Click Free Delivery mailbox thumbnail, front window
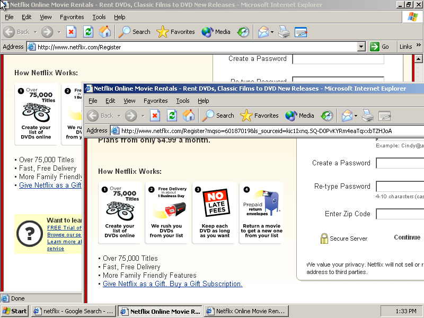The width and height of the screenshot is (424, 318). pos(166,213)
